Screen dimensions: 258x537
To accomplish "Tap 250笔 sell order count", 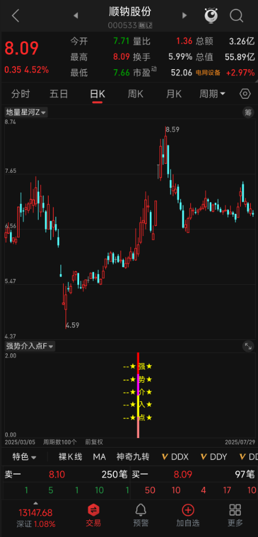I will [115, 474].
